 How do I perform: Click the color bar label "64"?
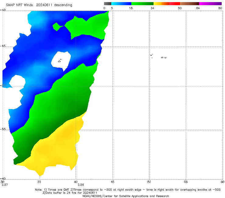(198, 8)
